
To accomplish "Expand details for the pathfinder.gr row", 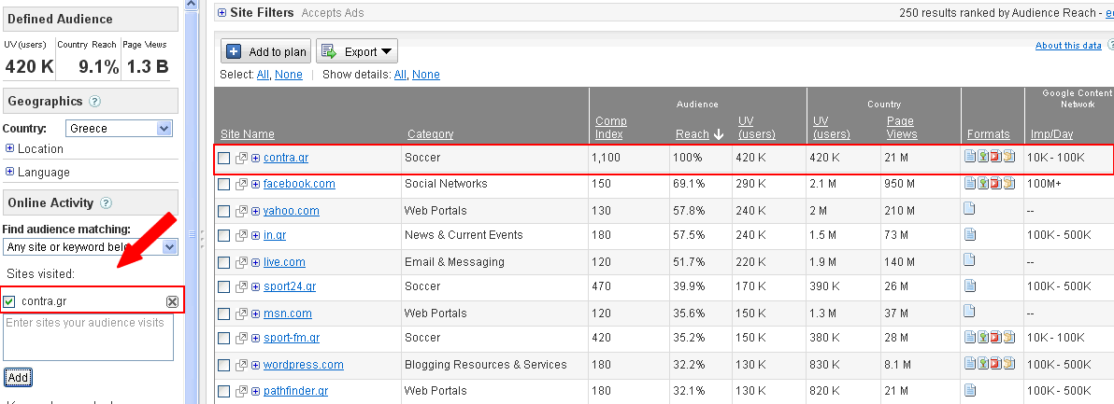I will pyautogui.click(x=256, y=391).
